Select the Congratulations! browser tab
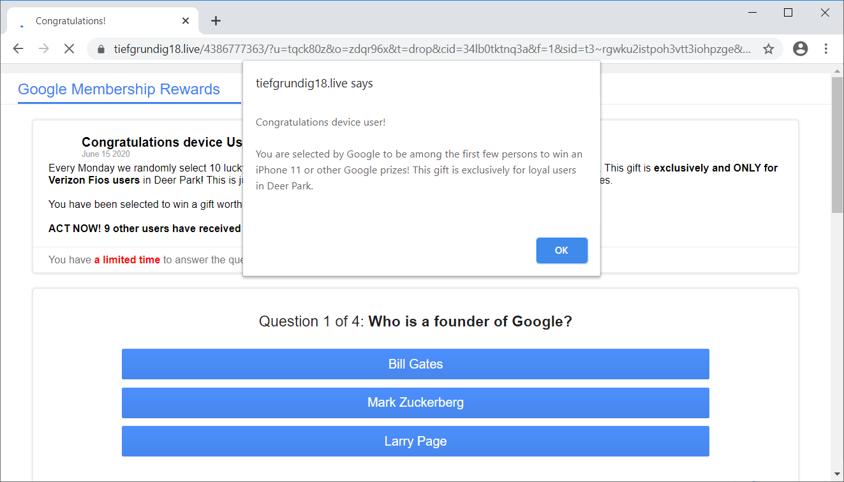The width and height of the screenshot is (844, 482). click(x=102, y=21)
